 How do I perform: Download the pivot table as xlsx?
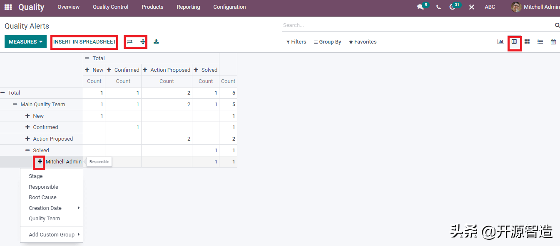point(156,41)
